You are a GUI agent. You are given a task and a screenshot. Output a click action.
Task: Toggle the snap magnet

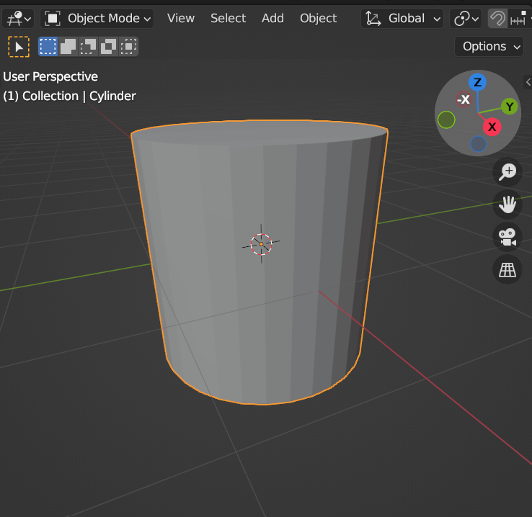(497, 18)
